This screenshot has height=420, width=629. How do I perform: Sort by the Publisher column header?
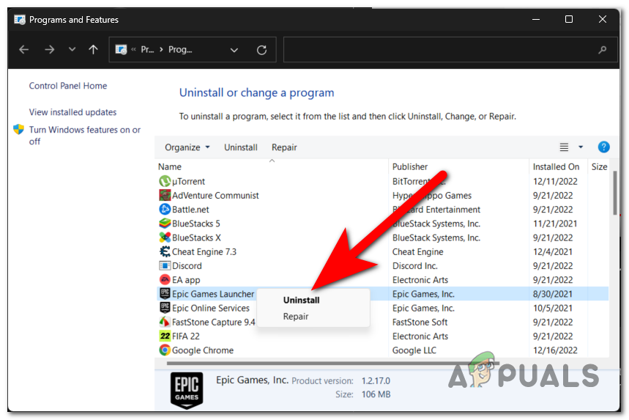coord(409,166)
